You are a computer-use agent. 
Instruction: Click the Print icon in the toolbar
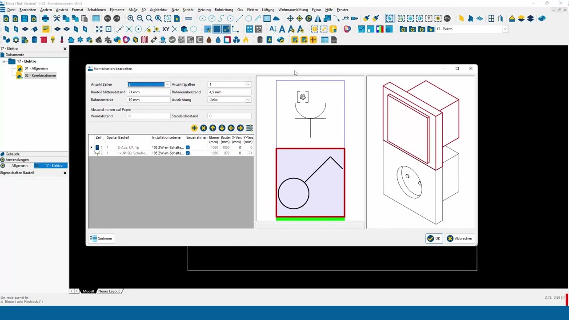45,19
